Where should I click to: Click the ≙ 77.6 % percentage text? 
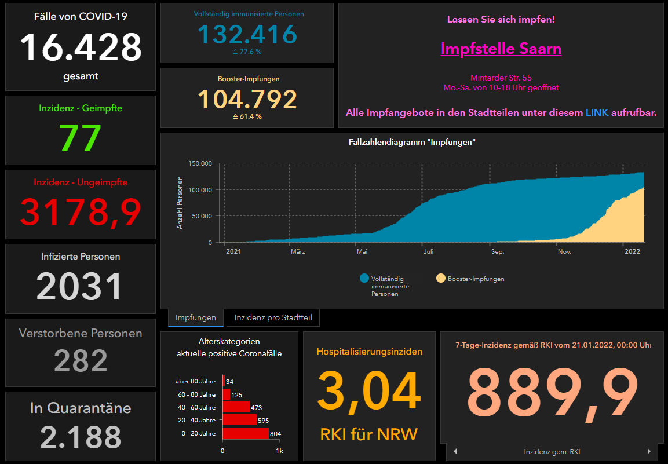pyautogui.click(x=247, y=52)
